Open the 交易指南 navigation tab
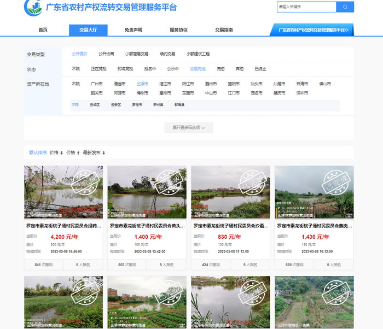 pos(224,30)
